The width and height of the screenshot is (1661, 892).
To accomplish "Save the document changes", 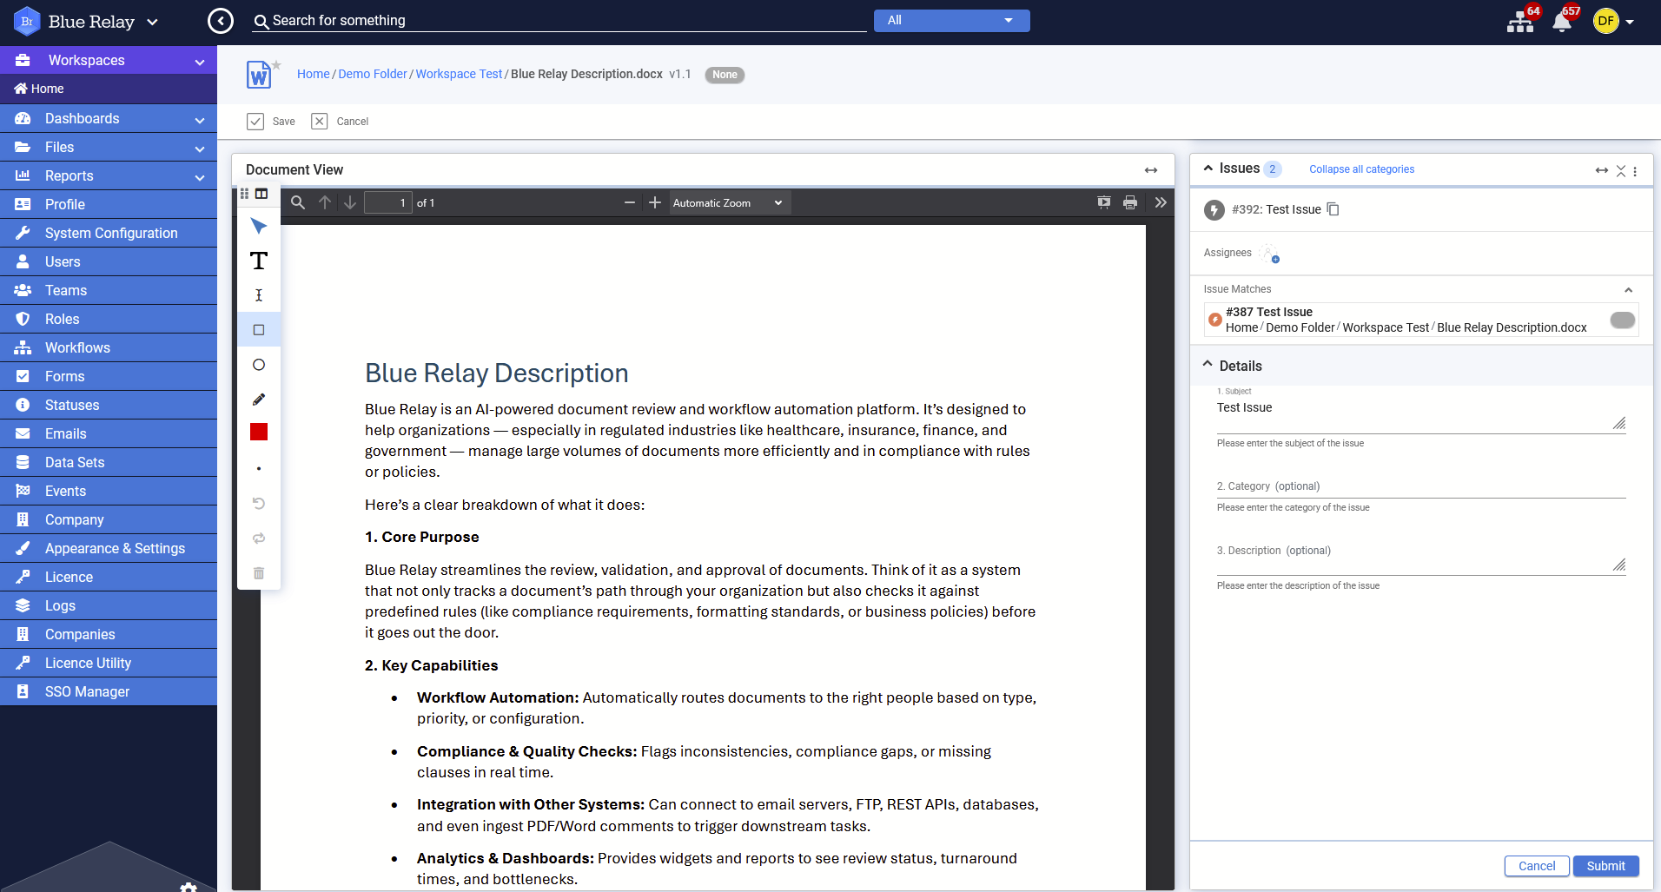I will coord(270,122).
